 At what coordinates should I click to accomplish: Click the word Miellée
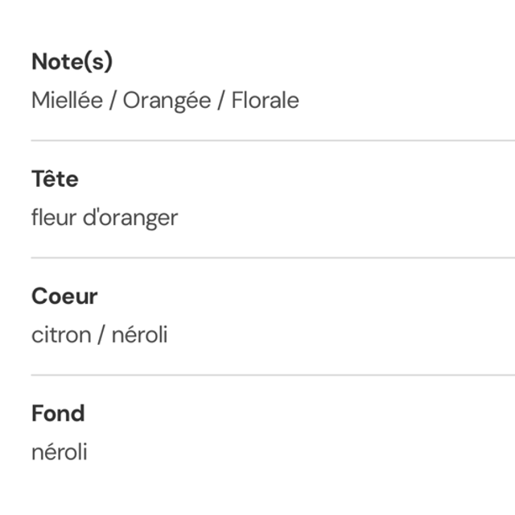tap(68, 101)
